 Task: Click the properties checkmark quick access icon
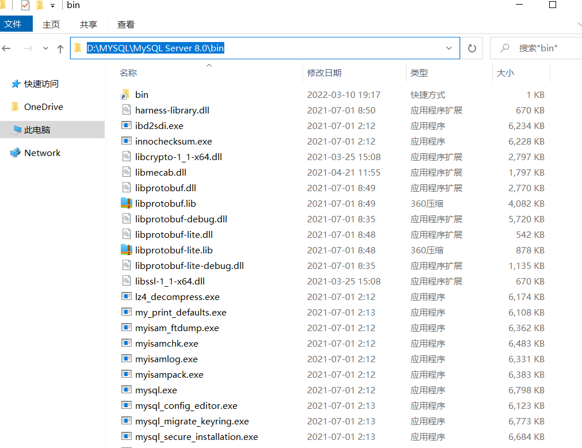[25, 5]
